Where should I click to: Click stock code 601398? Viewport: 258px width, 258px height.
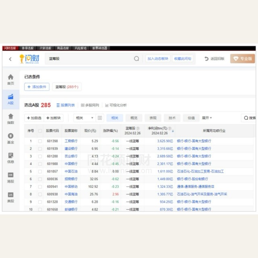[x=52, y=141]
